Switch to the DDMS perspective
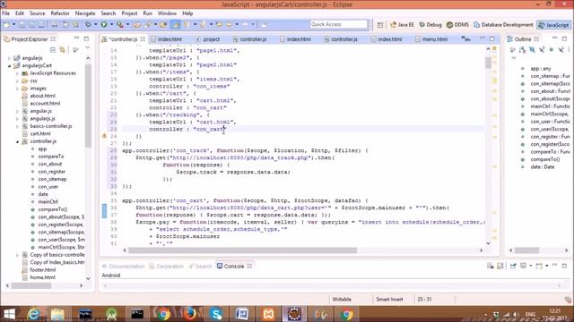Screen dimensions: 574x322 [x=457, y=25]
